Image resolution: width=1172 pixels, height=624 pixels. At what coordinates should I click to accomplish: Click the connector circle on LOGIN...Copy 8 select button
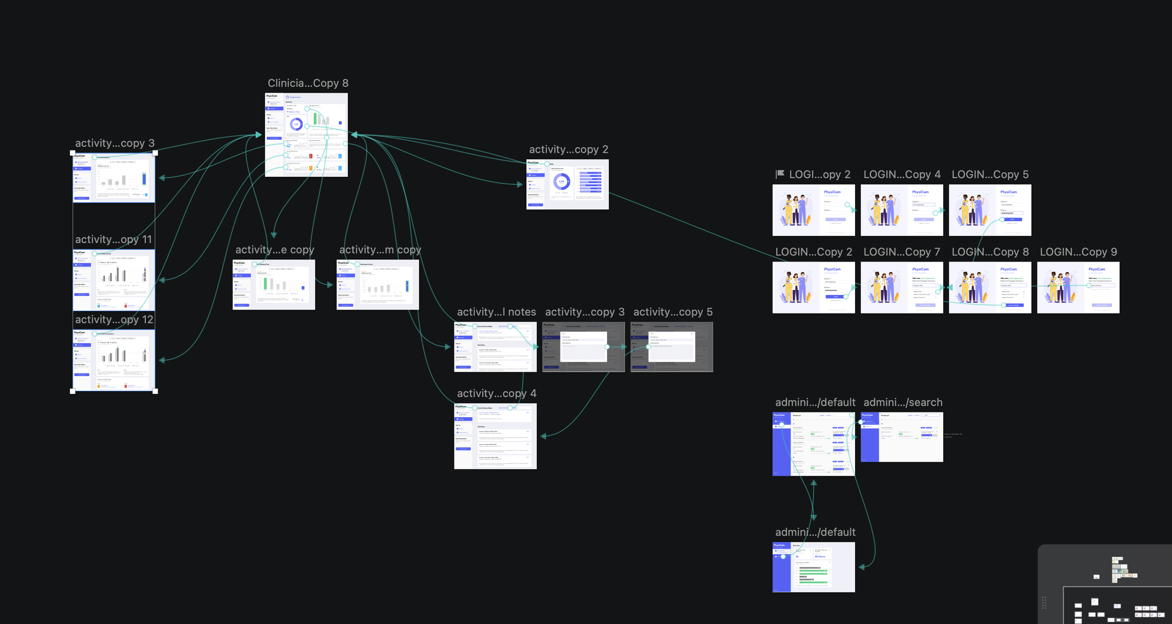click(x=1004, y=305)
